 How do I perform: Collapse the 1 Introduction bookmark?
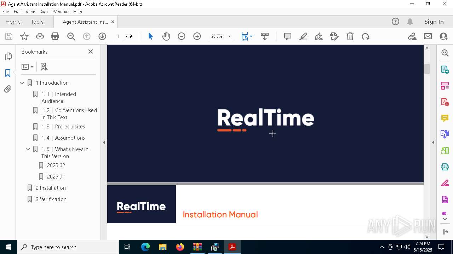tap(22, 83)
